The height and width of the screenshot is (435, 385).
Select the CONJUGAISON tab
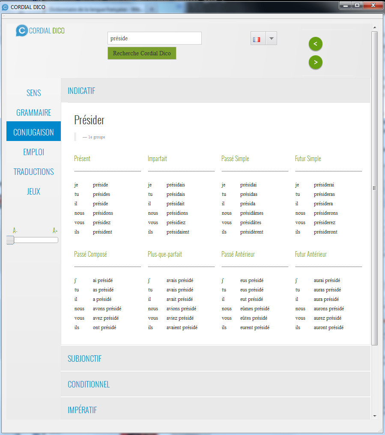(33, 131)
